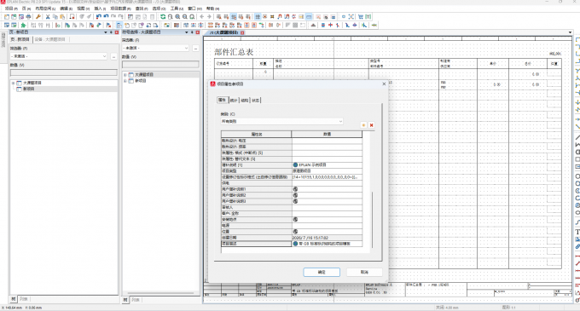The height and width of the screenshot is (311, 580).
Task: Switch to the 结构 tab in dialog
Action: (245, 100)
